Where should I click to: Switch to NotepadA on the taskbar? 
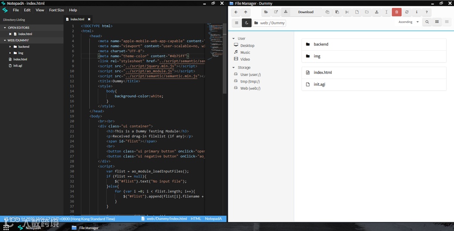[29, 228]
